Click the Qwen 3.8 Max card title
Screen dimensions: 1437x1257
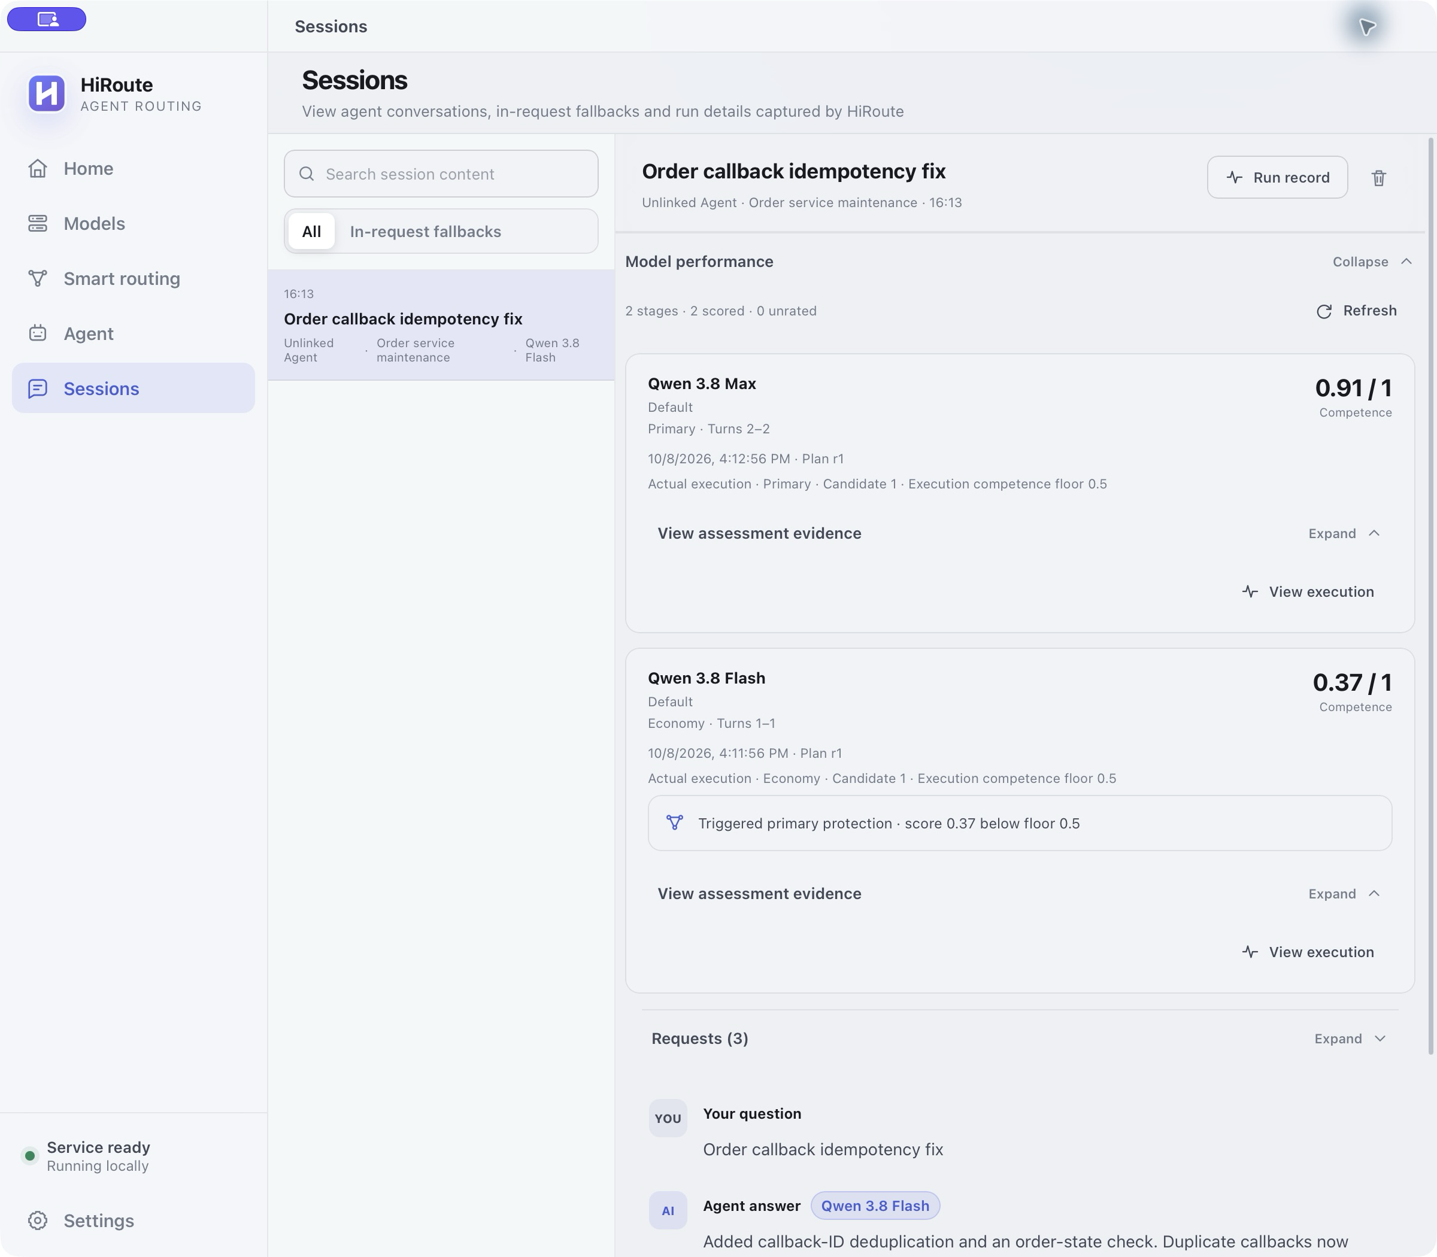[x=702, y=384]
